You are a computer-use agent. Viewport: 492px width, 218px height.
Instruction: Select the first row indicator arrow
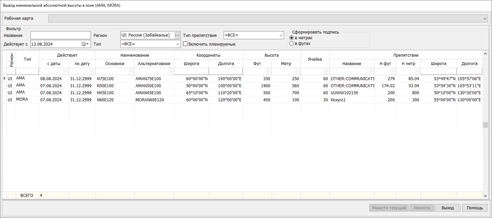tap(4, 78)
